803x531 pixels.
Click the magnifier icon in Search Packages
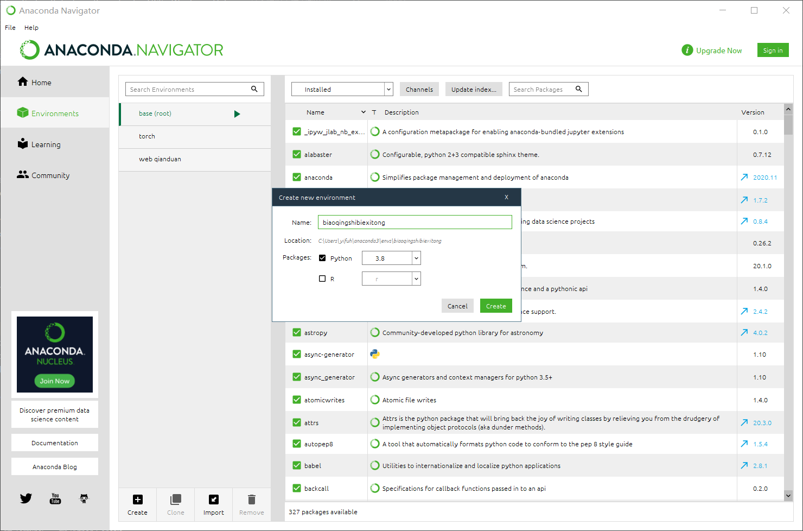579,89
